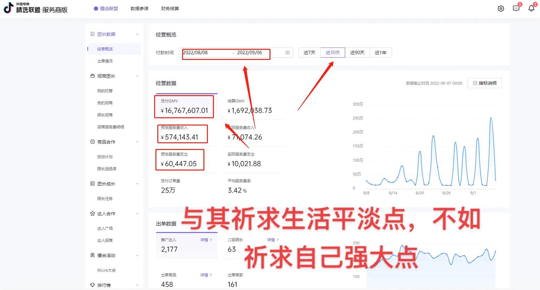The height and width of the screenshot is (290, 540).
Task: Select the 近1年 time range
Action: (381, 53)
